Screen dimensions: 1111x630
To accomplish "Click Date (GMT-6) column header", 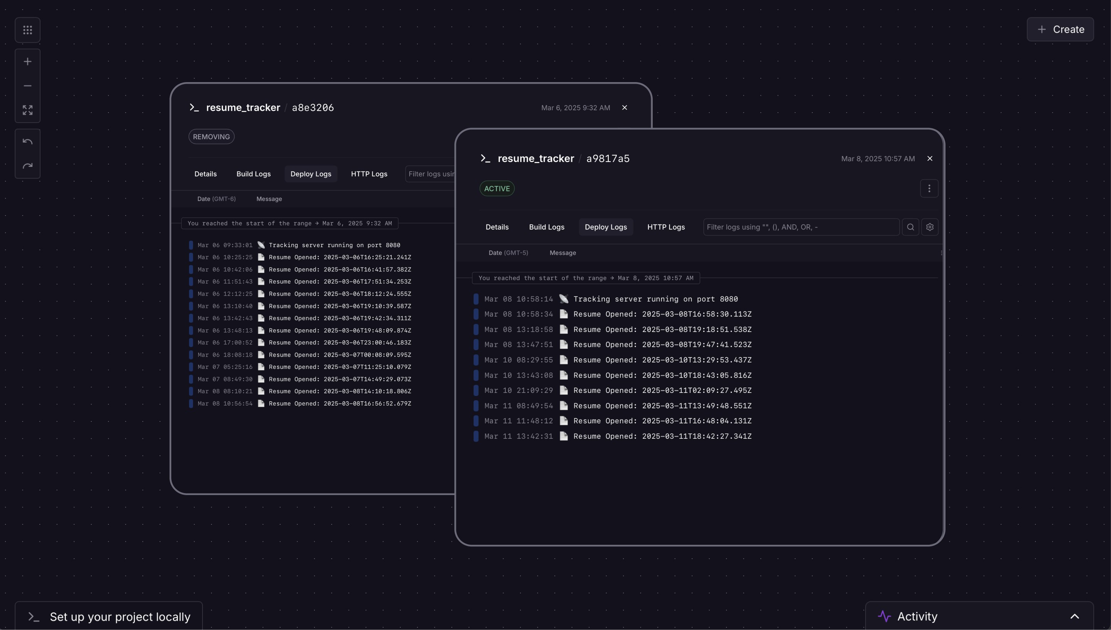I will click(x=216, y=199).
